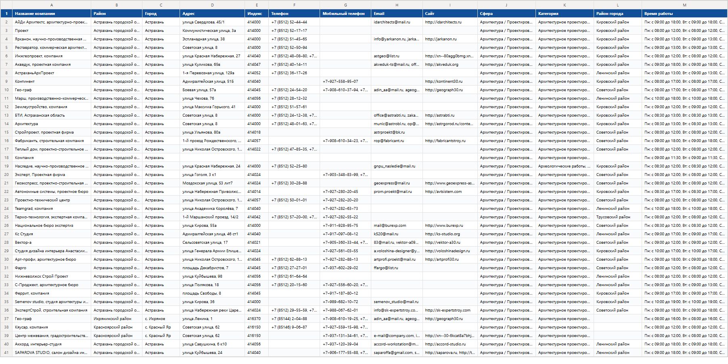This screenshot has height=364, width=728.
Task: Select the email astrproekt@bk.ru
Action: (x=397, y=132)
